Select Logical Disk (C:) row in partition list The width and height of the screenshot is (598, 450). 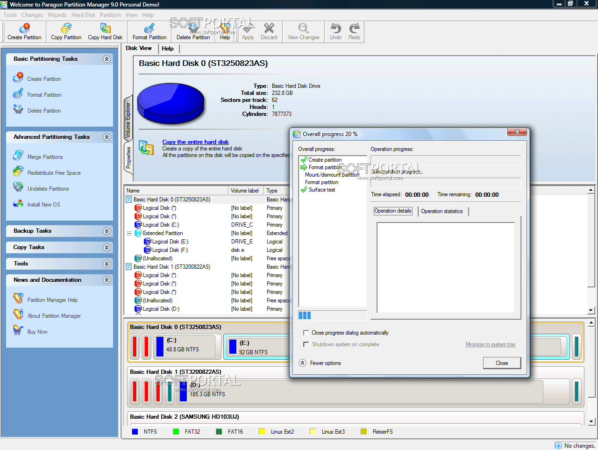click(x=207, y=225)
